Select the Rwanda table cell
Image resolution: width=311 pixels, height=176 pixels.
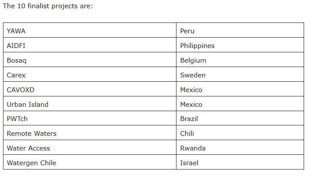(240, 147)
